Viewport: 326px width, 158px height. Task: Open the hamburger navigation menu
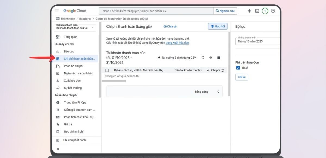coord(57,11)
